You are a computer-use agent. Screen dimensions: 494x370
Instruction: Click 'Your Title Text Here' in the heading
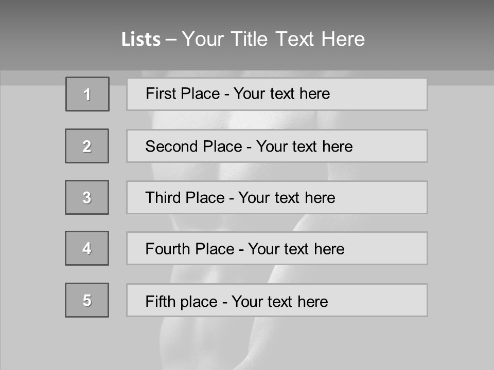tap(273, 39)
